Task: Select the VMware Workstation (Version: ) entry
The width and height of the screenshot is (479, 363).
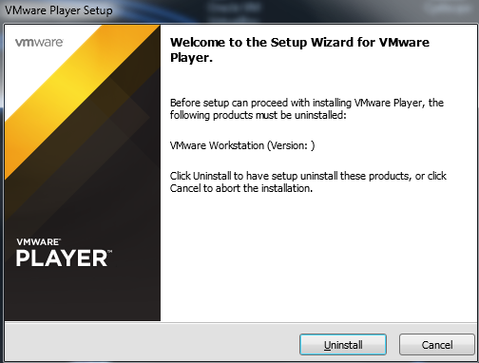Action: [242, 145]
